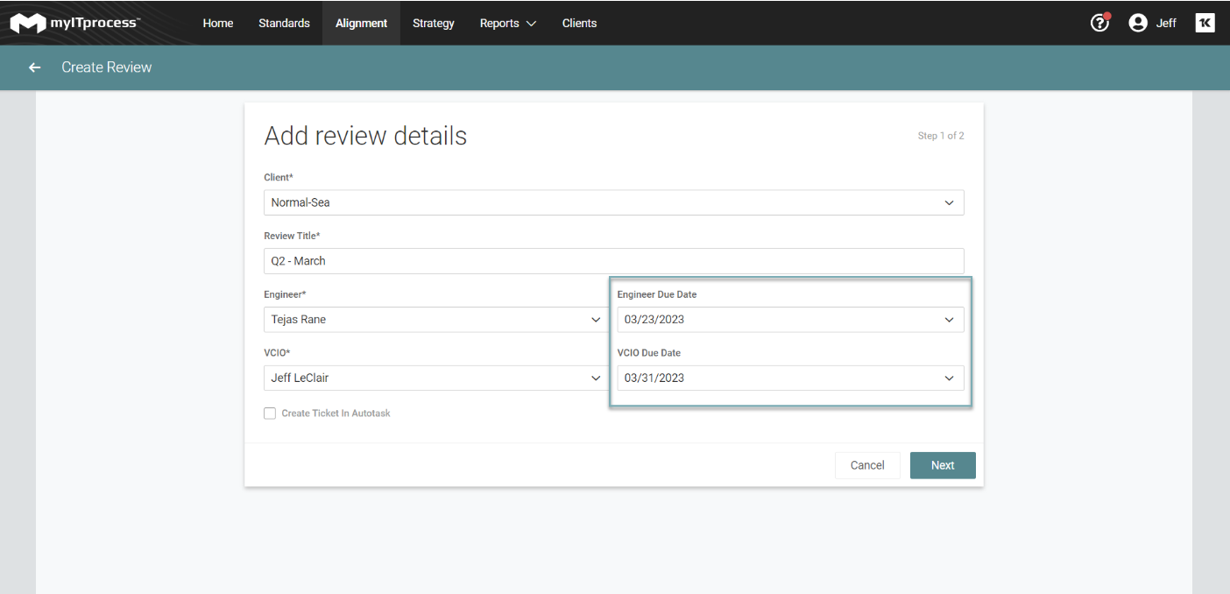1230x594 pixels.
Task: Open the Engineer Due Date picker
Action: click(790, 320)
